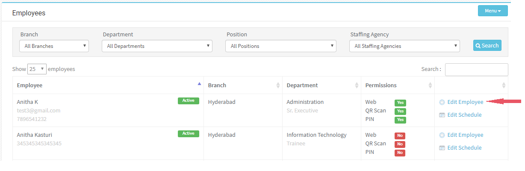The height and width of the screenshot is (171, 525).
Task: Focus the table Search text field
Action: tap(477, 70)
